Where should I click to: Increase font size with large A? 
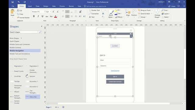pyautogui.click(x=53, y=12)
